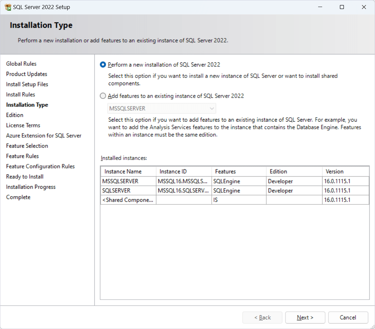
Task: Click MSSQL16.SQLSERV... instance ID cell
Action: coord(184,190)
